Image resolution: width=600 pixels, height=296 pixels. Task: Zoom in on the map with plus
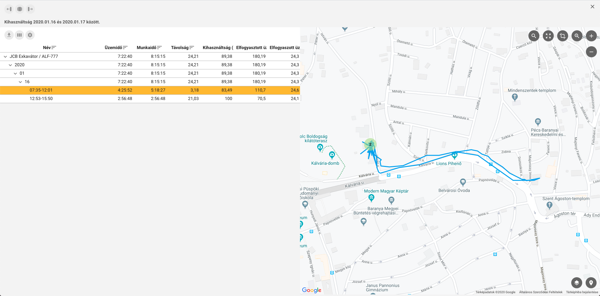(591, 36)
